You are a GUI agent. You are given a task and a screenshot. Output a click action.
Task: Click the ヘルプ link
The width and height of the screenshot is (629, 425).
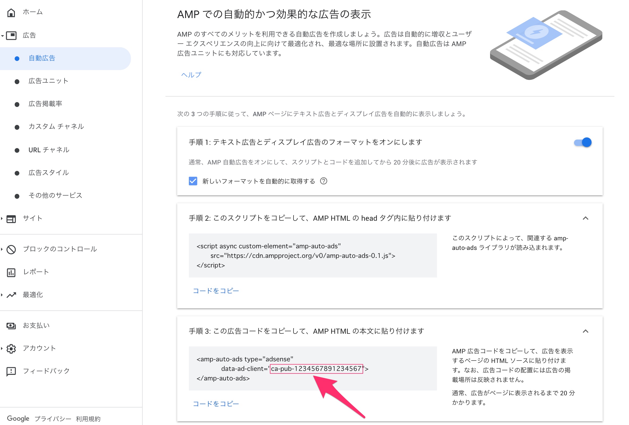[191, 75]
